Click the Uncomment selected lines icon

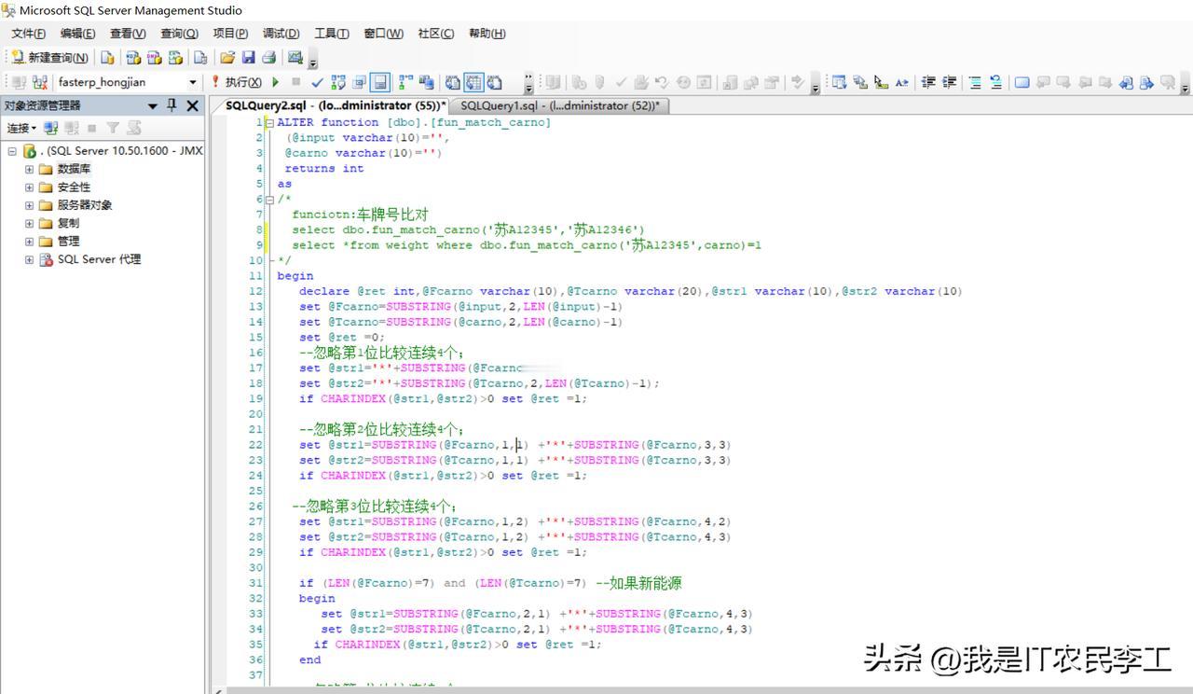tap(995, 82)
